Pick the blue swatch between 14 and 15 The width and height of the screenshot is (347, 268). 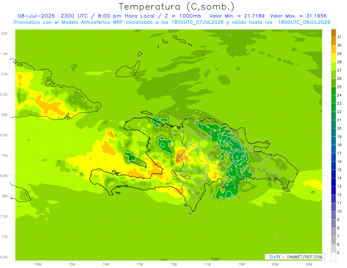[x=333, y=174]
